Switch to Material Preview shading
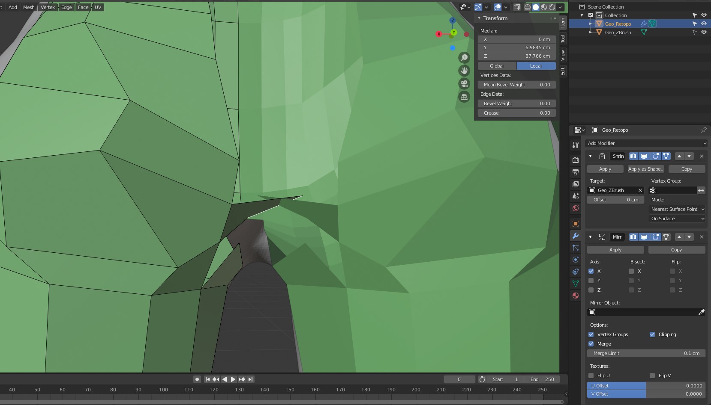 coord(544,7)
